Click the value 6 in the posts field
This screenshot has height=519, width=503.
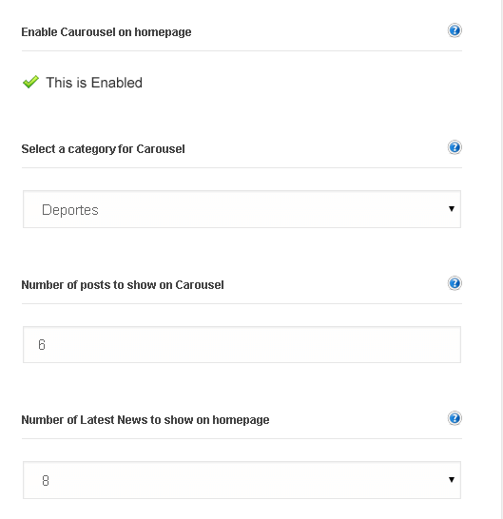tap(42, 344)
